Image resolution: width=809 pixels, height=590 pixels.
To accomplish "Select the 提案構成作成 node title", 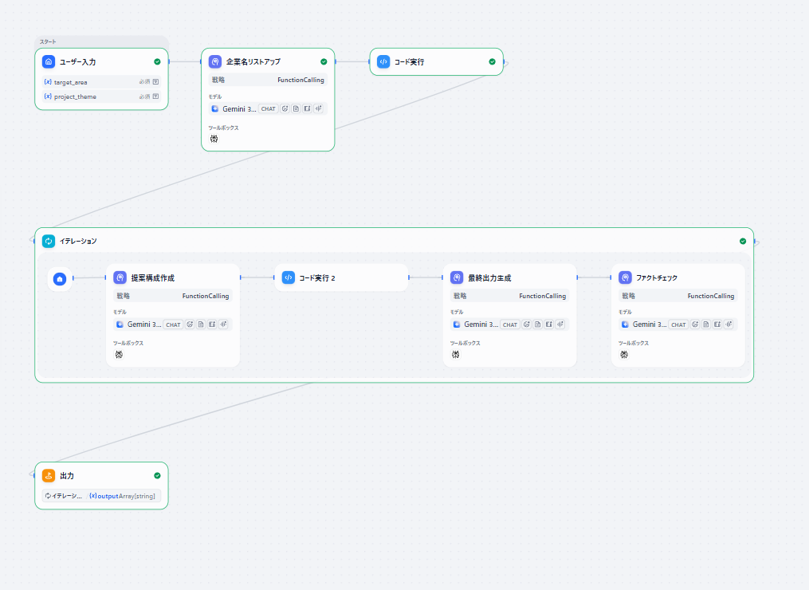I will pos(153,277).
